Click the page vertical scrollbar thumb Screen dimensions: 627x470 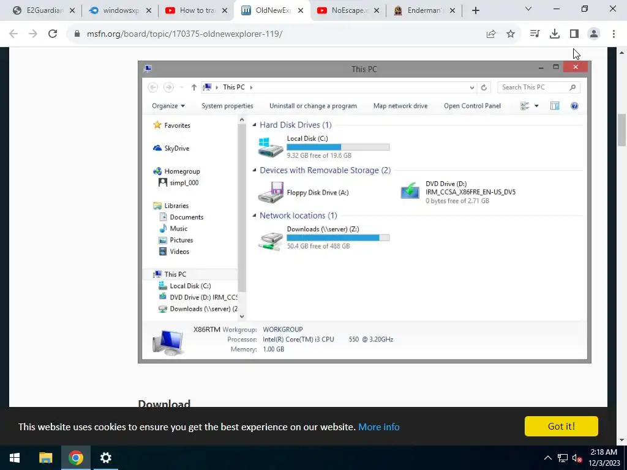622,130
